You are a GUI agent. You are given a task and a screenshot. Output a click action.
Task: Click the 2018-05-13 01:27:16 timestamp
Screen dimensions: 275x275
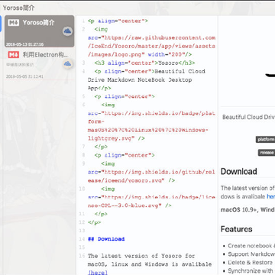pyautogui.click(x=24, y=44)
